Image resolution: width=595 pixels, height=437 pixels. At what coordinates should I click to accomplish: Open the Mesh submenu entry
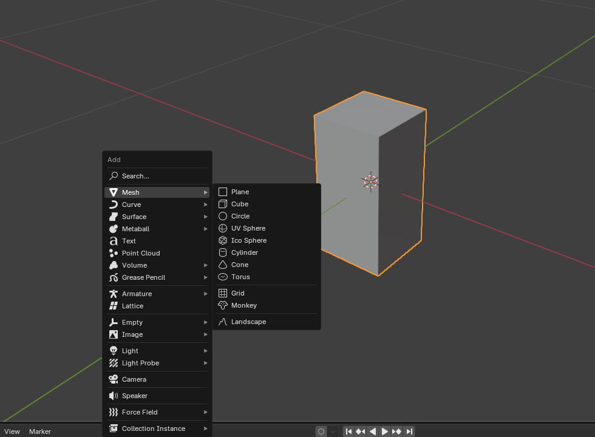157,192
